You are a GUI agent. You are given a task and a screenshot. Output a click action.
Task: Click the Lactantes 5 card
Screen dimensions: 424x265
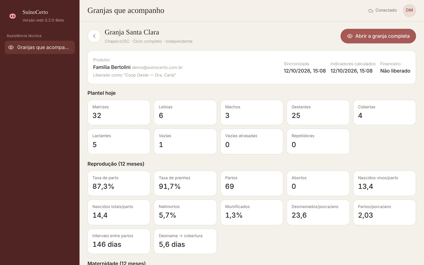pos(119,142)
